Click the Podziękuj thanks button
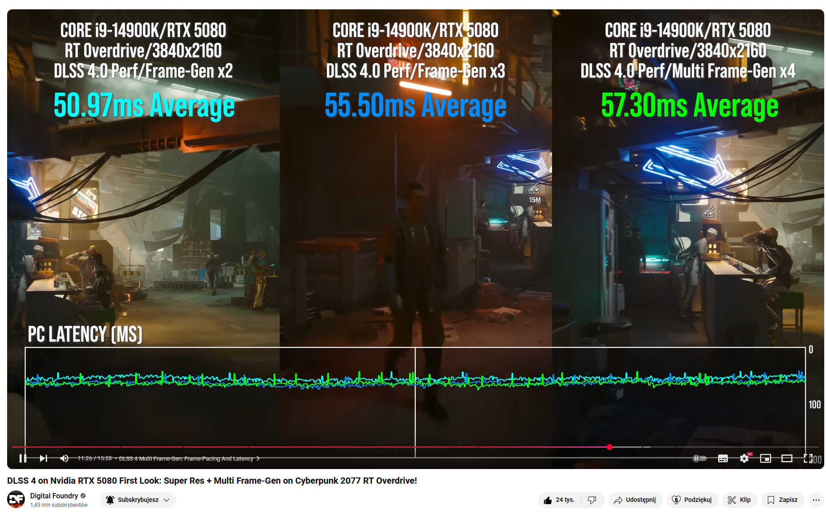The image size is (826, 513). pos(692,500)
